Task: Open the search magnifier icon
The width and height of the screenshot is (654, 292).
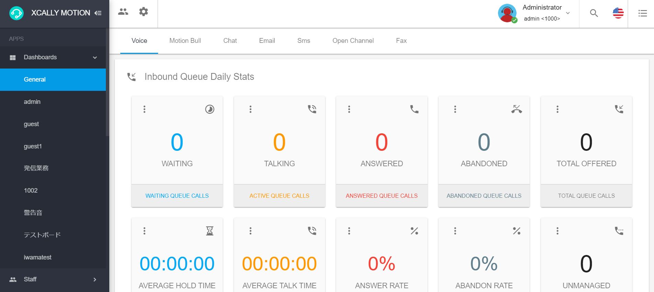Action: point(594,13)
